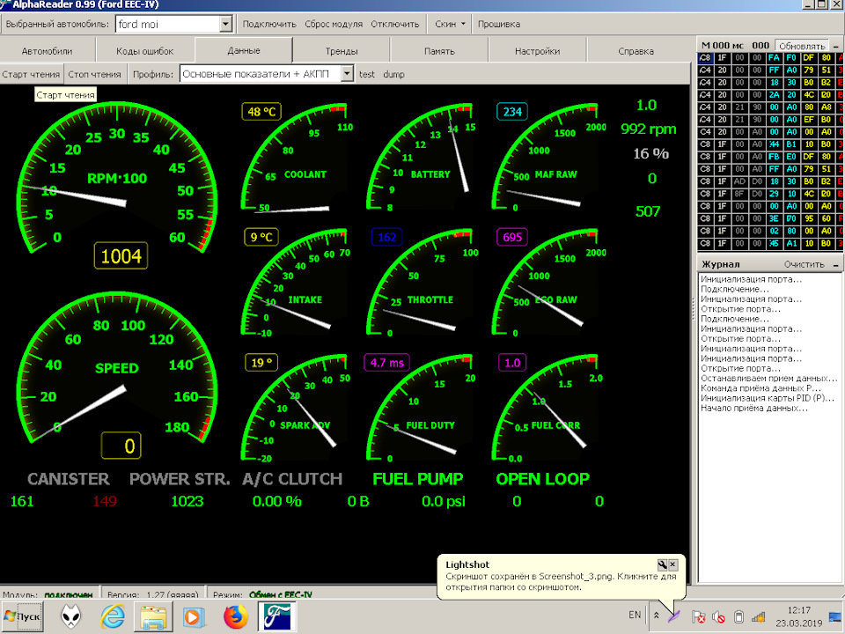Go to the Тренды tab
The width and height of the screenshot is (845, 634).
click(x=342, y=51)
